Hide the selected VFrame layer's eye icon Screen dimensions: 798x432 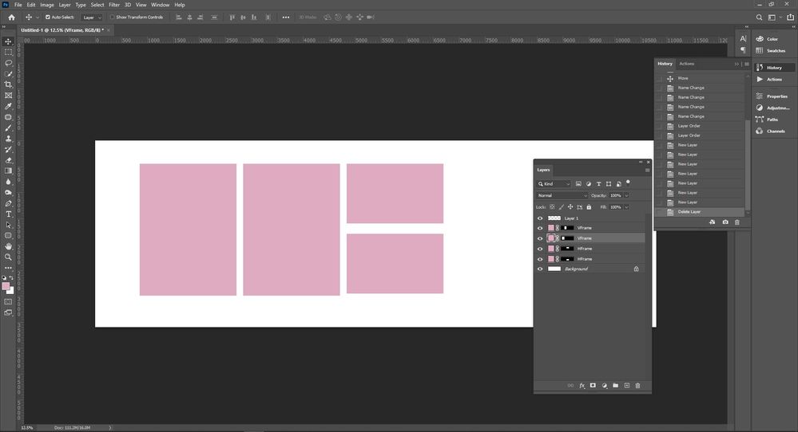pos(540,238)
